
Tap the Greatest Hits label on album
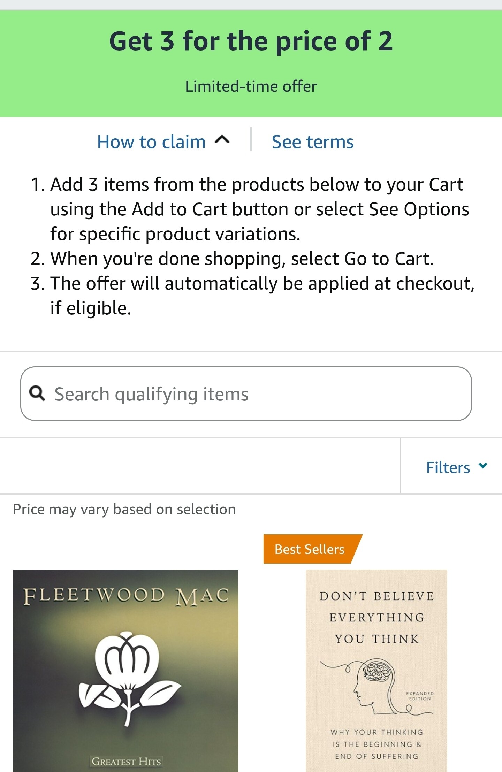(126, 761)
